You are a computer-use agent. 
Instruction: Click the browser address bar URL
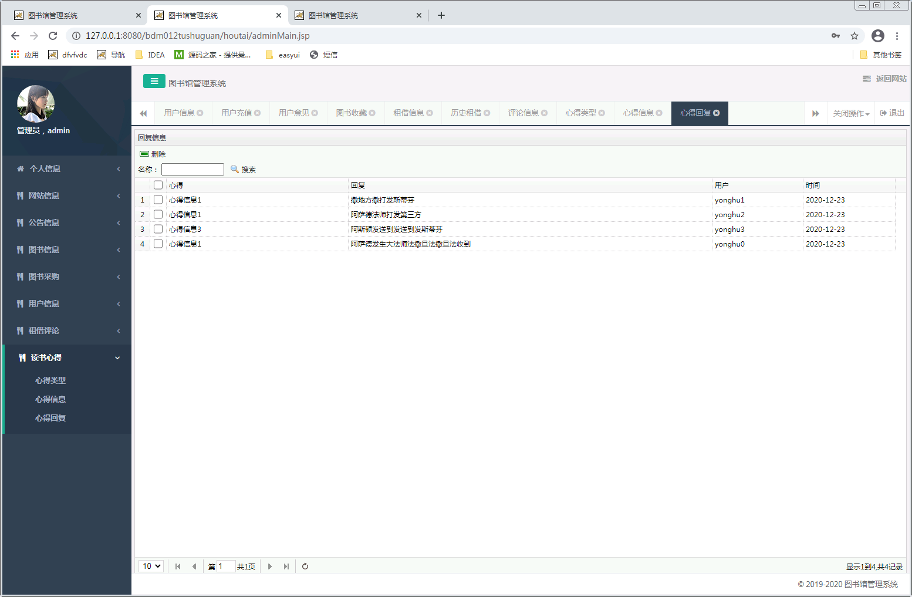(197, 36)
